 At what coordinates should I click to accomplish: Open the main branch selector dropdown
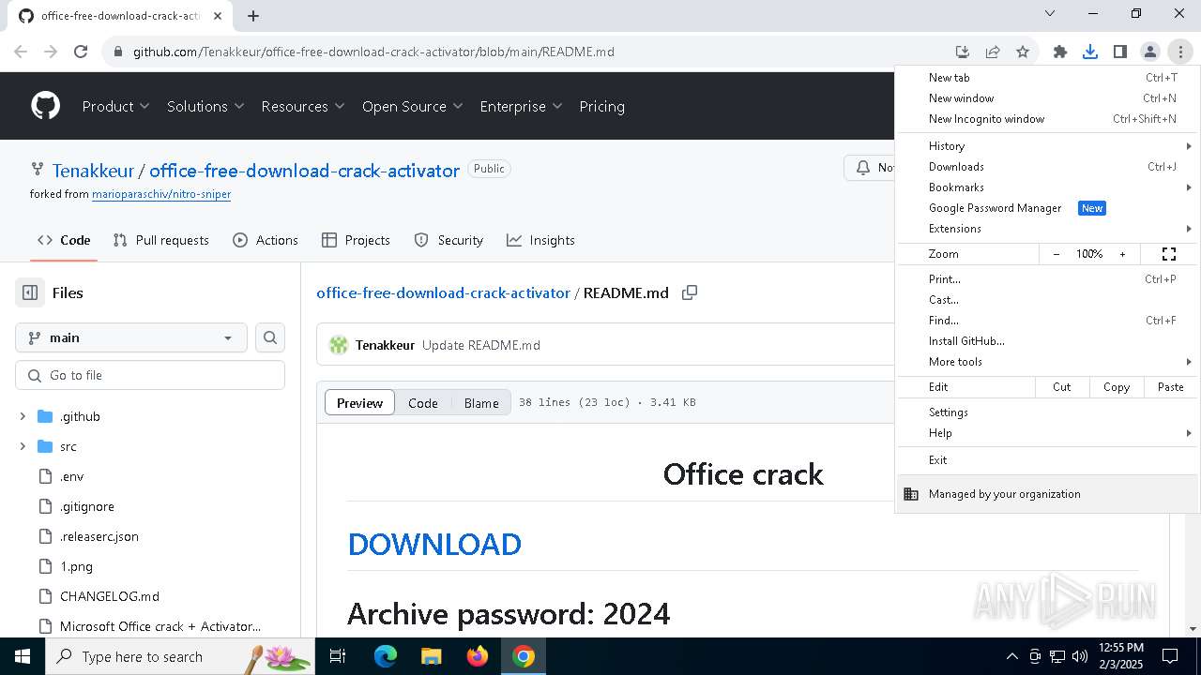click(x=131, y=337)
